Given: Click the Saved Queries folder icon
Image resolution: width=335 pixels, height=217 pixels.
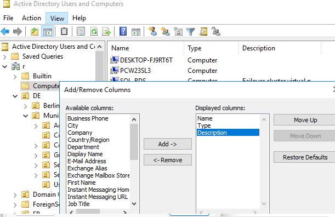Looking at the screenshot, I should [15, 56].
